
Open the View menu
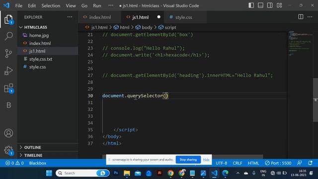click(71, 5)
